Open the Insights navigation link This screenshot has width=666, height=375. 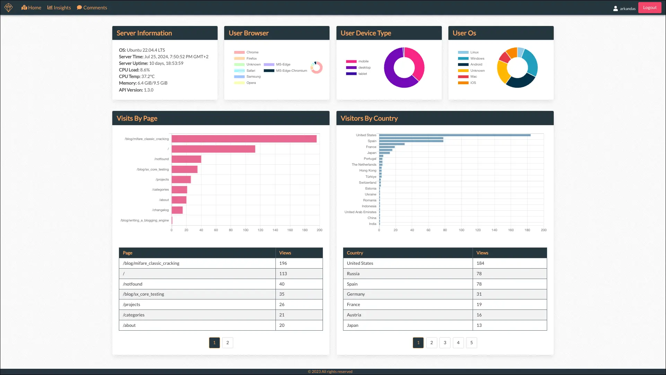pos(59,8)
